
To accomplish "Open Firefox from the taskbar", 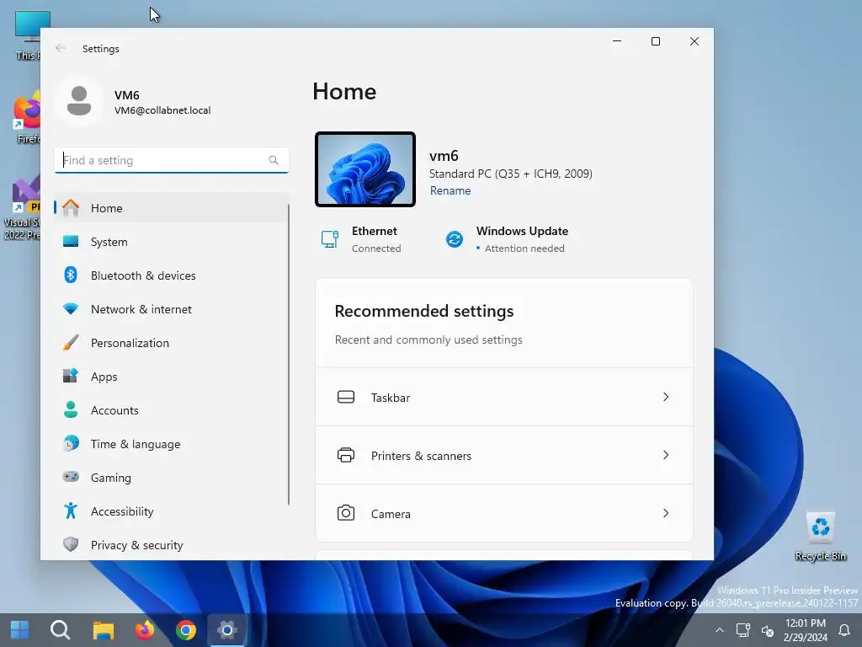I will coord(145,630).
